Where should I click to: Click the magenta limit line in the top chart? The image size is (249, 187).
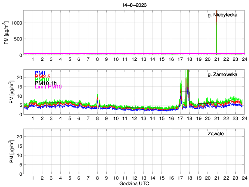pos(117,53)
